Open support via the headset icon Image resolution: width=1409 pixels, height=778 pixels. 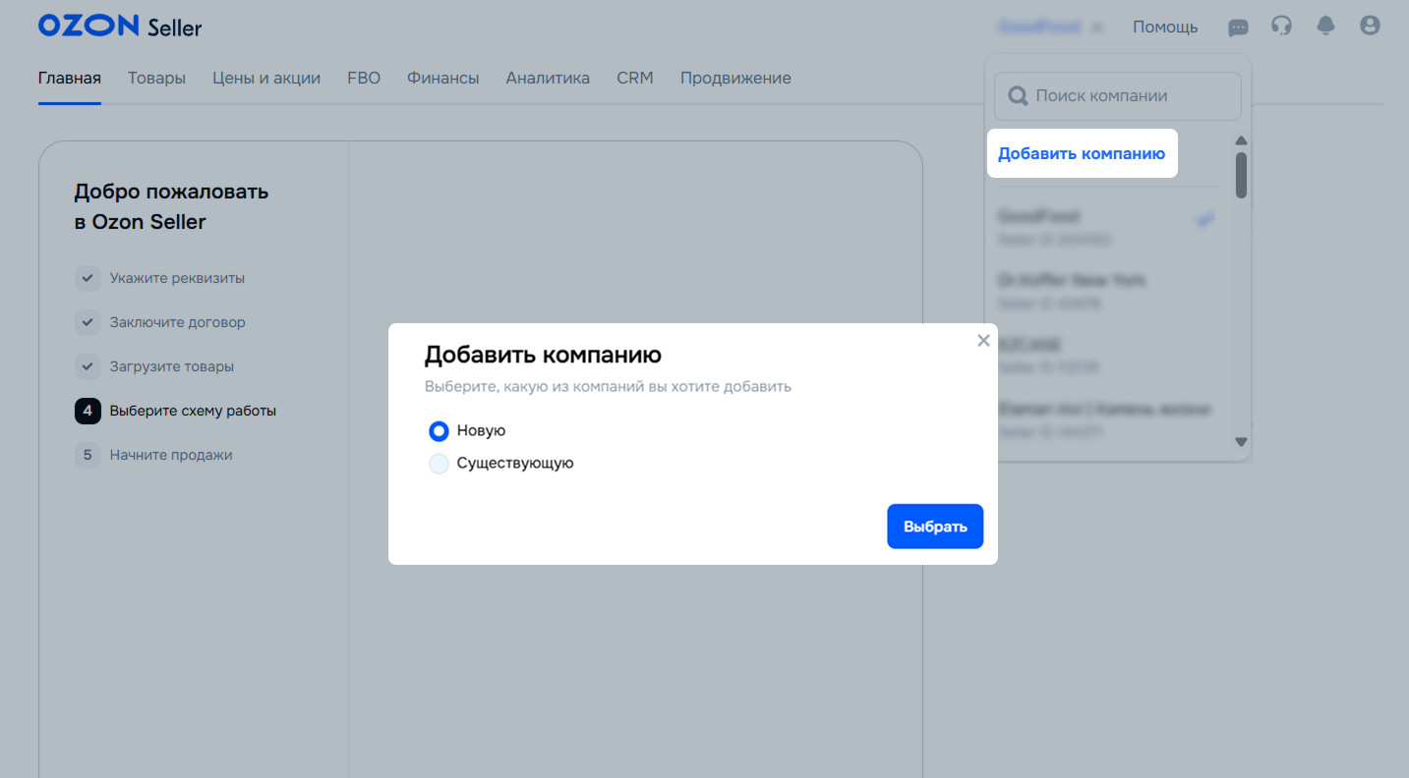point(1281,26)
